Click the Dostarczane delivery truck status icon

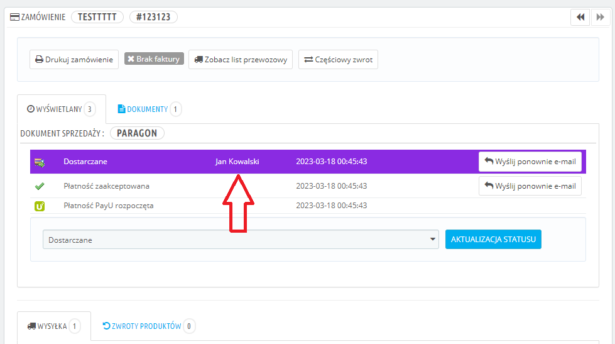[40, 162]
